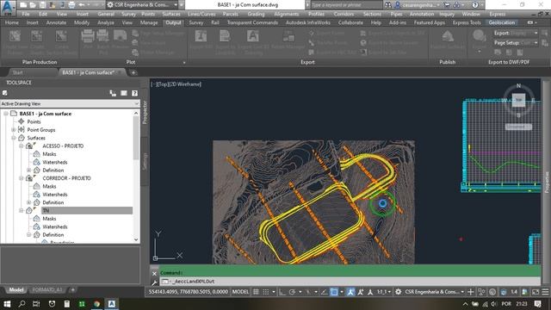Click the workspace switching gear in status bar
Viewport: 551px width, 310px height.
[398, 292]
